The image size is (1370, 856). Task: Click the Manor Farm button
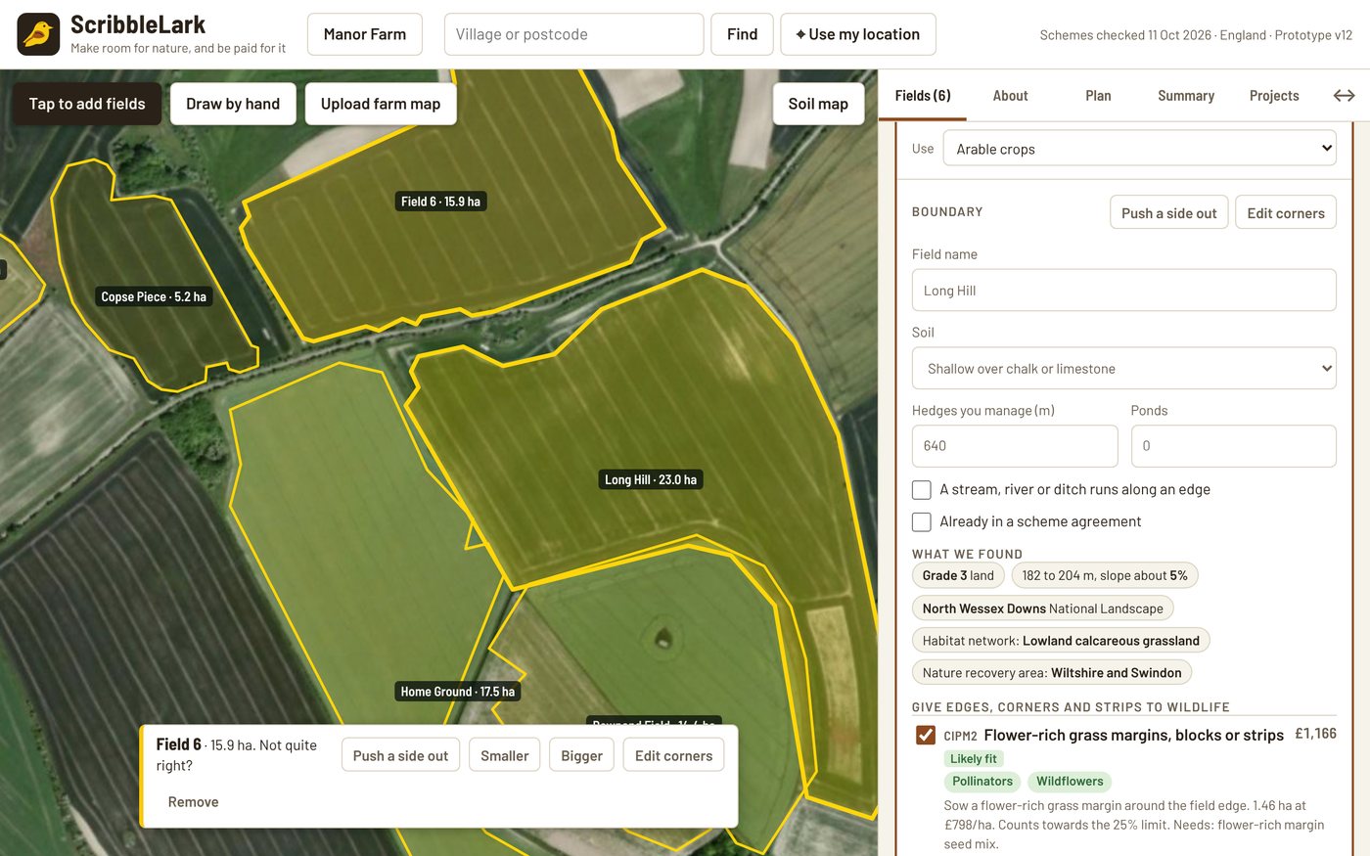365,34
